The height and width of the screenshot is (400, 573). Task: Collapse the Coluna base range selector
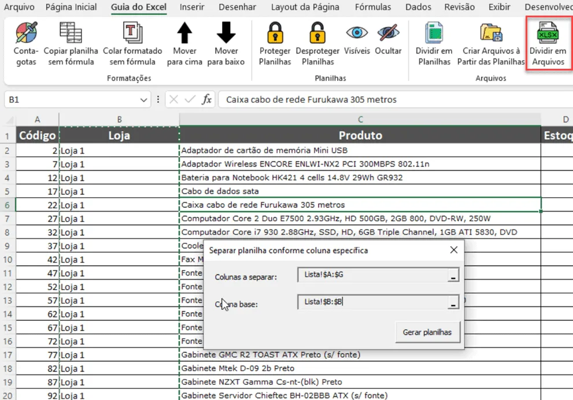(453, 302)
